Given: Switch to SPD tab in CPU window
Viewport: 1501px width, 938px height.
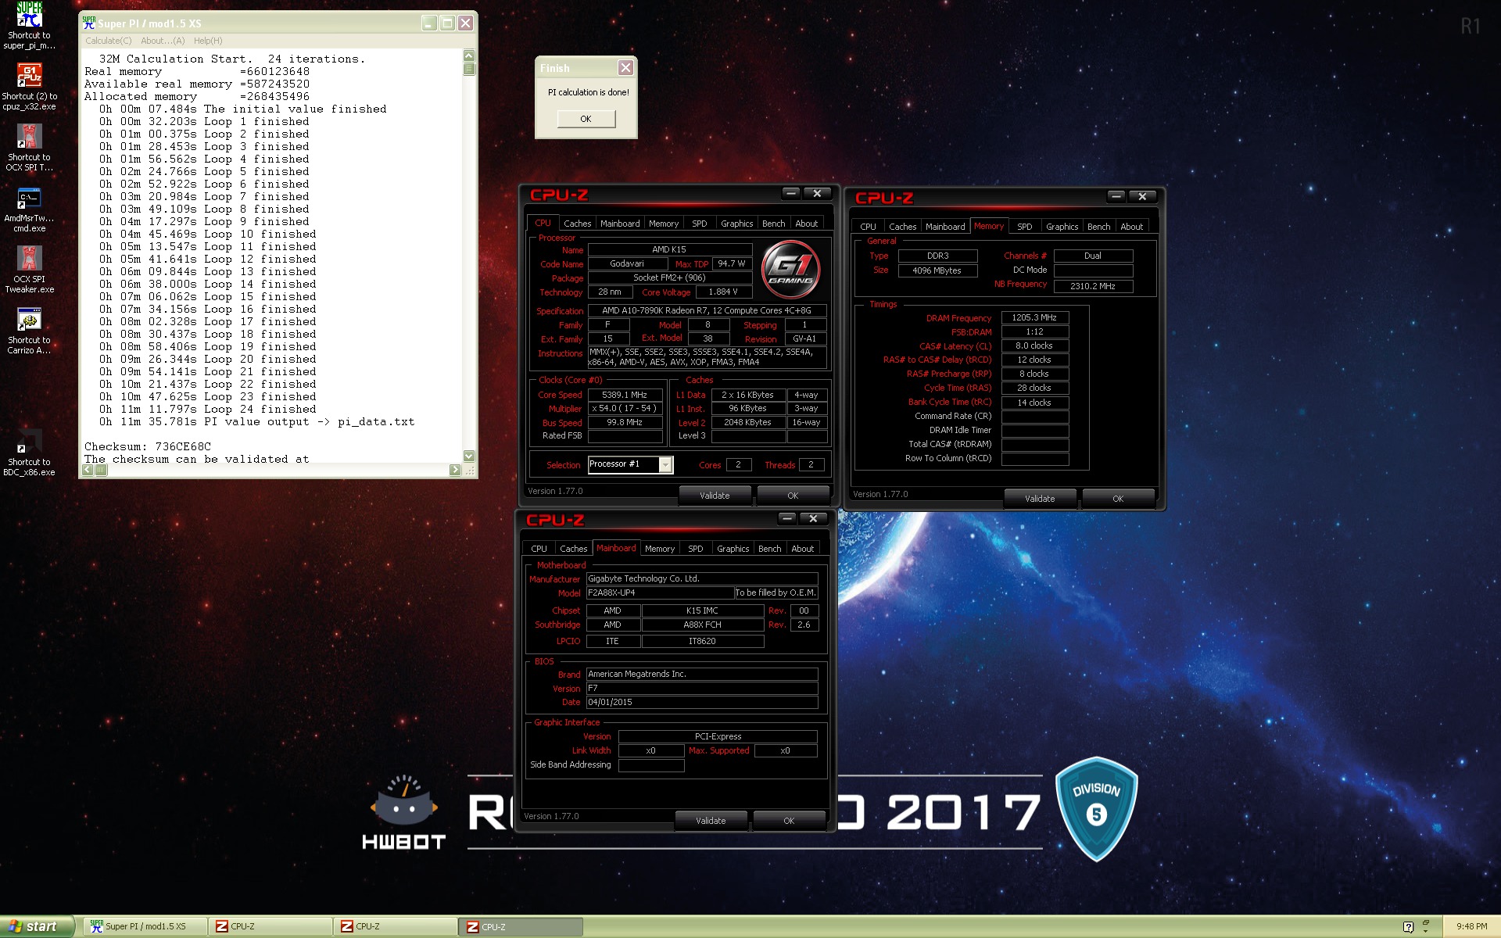Looking at the screenshot, I should tap(699, 224).
